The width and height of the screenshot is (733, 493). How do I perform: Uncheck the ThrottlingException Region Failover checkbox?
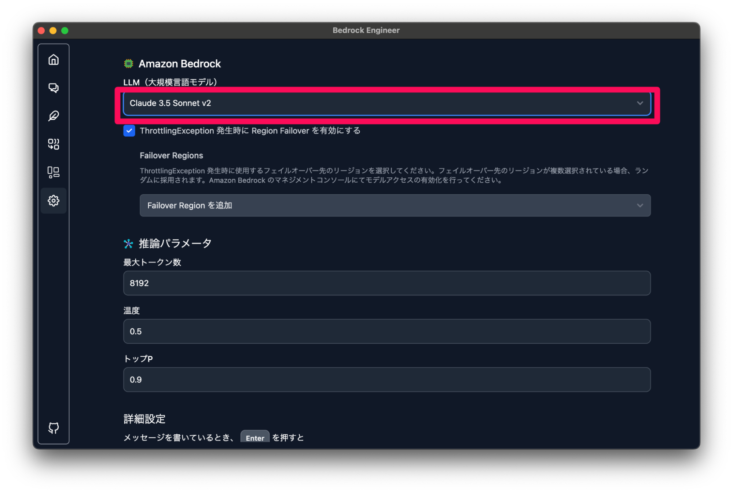pyautogui.click(x=129, y=131)
